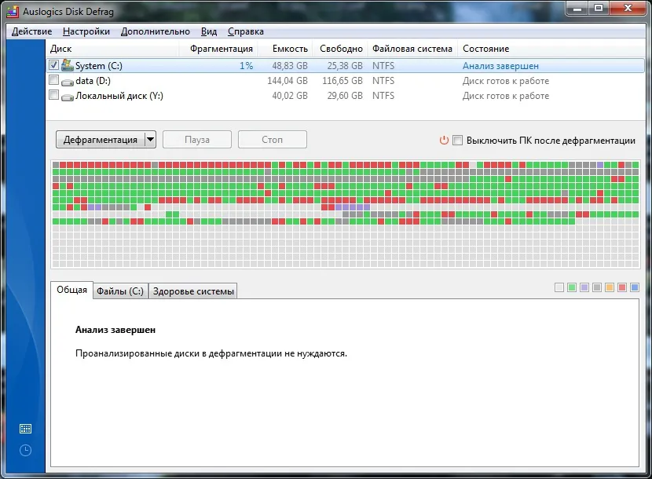Screen dimensions: 652x479
Task: Click the white legend swatch
Action: 559,287
